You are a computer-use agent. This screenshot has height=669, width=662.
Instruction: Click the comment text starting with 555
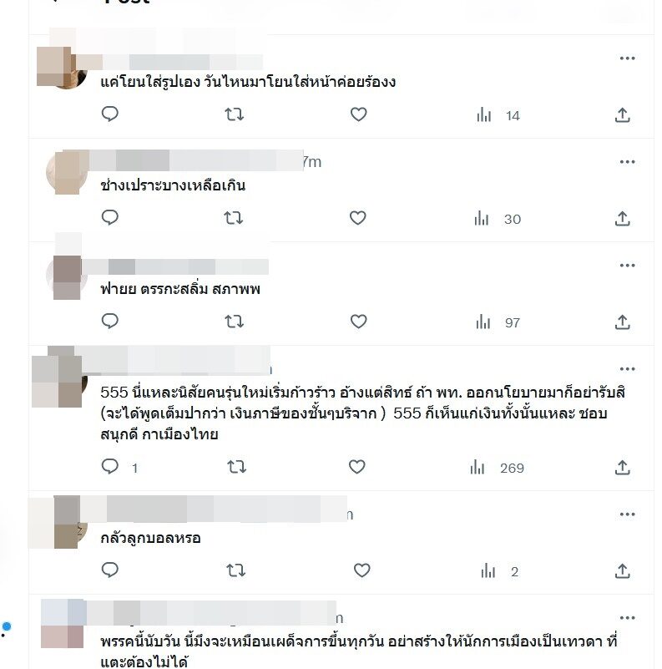pos(362,413)
